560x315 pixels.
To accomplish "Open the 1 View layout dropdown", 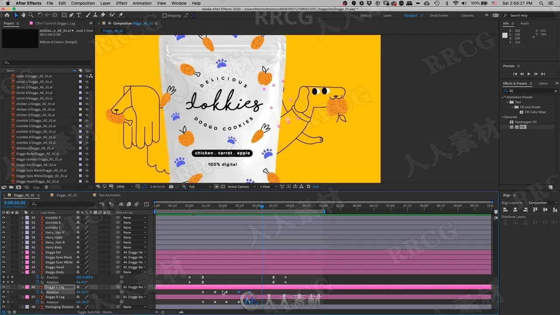I will (268, 187).
